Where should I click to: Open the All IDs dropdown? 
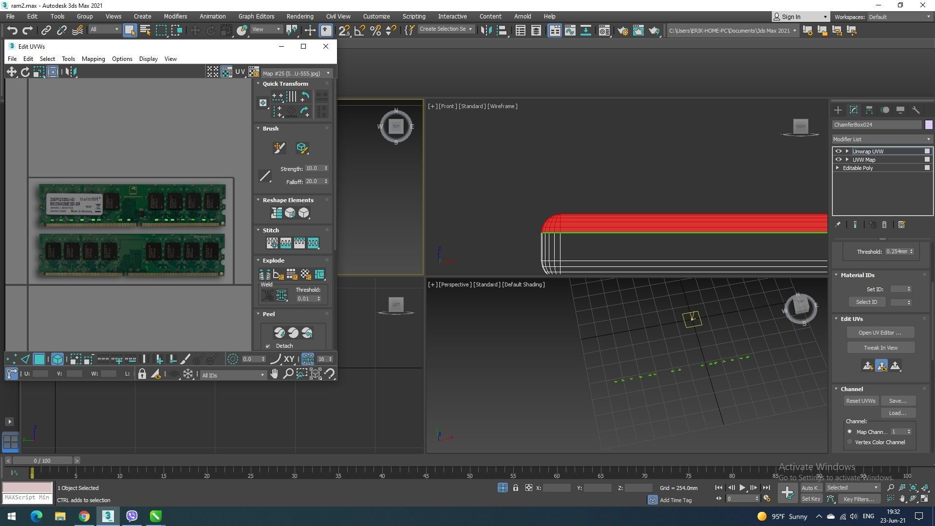233,375
